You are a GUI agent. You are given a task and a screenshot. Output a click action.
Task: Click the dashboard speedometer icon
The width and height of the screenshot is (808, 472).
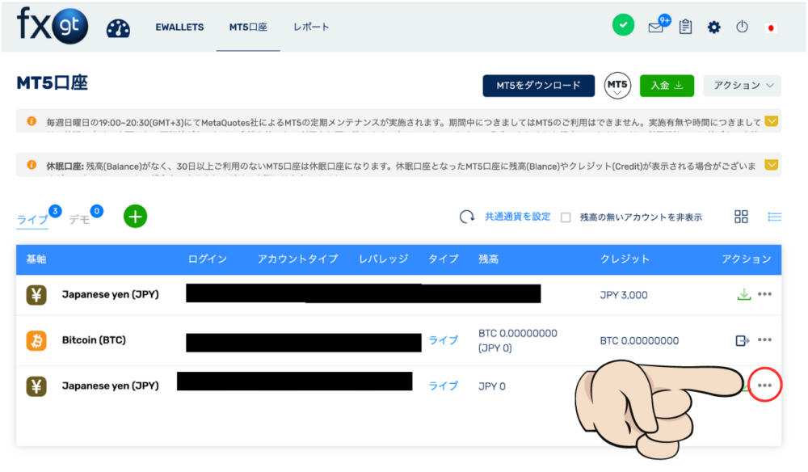coord(118,27)
